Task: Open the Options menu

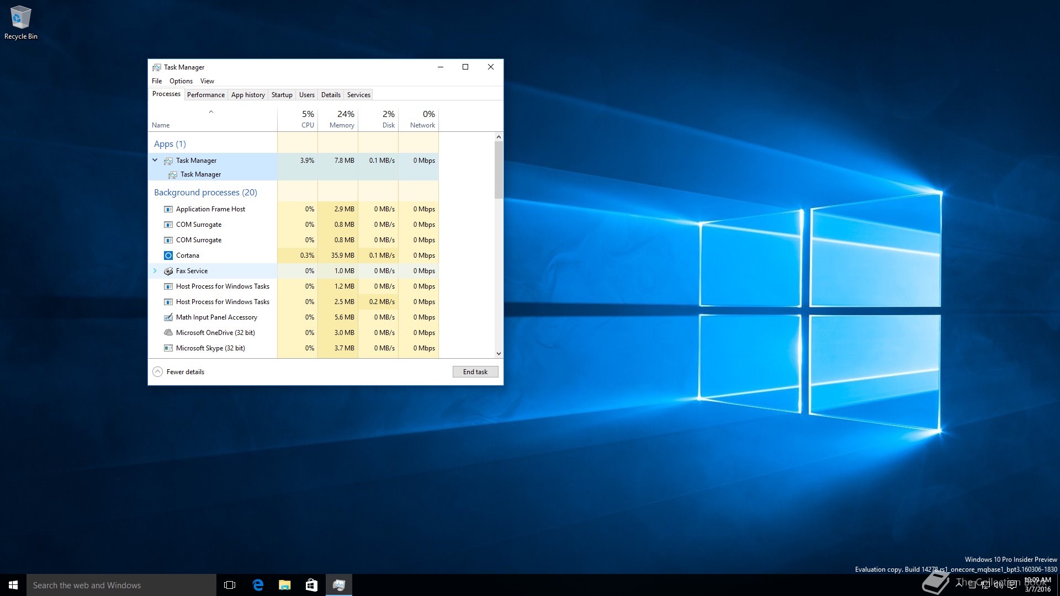Action: [x=181, y=81]
